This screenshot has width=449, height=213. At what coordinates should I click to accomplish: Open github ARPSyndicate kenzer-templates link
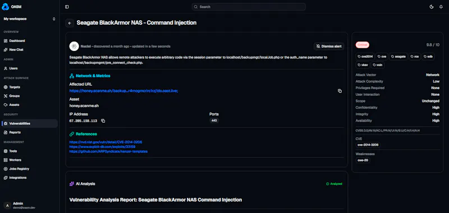pyautogui.click(x=108, y=151)
